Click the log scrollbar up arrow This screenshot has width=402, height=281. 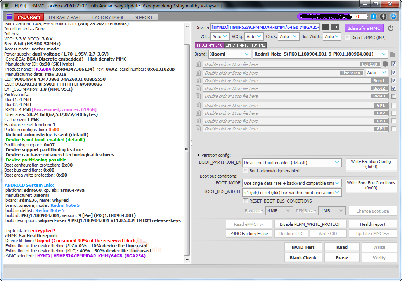click(187, 26)
